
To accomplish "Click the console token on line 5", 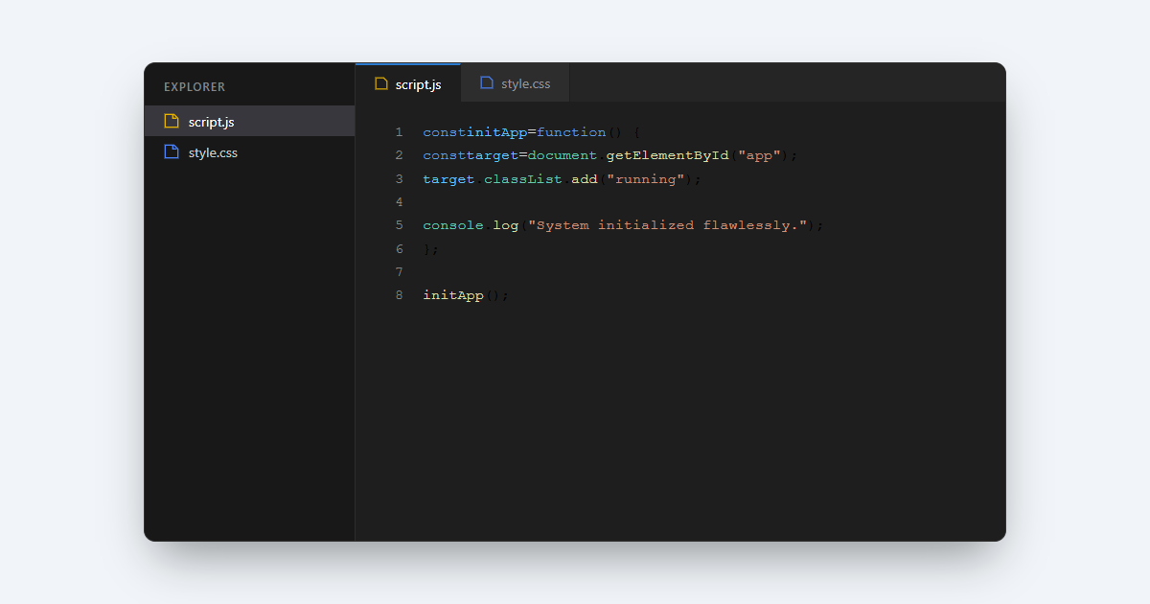I will 452,224.
